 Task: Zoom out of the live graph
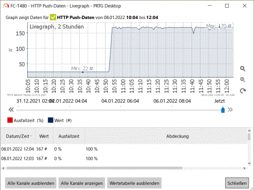(x=243, y=80)
